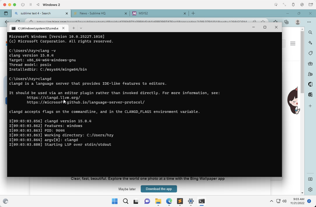Open Edge collections icon
This screenshot has height=207, width=316.
click(x=287, y=22)
